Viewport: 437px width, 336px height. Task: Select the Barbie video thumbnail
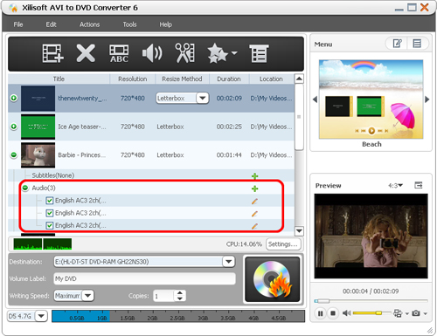38,155
